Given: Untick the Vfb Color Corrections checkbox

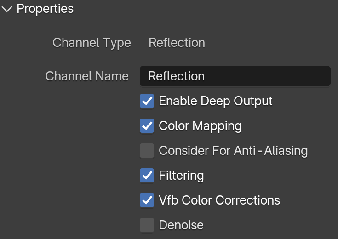Looking at the screenshot, I should click(x=147, y=200).
